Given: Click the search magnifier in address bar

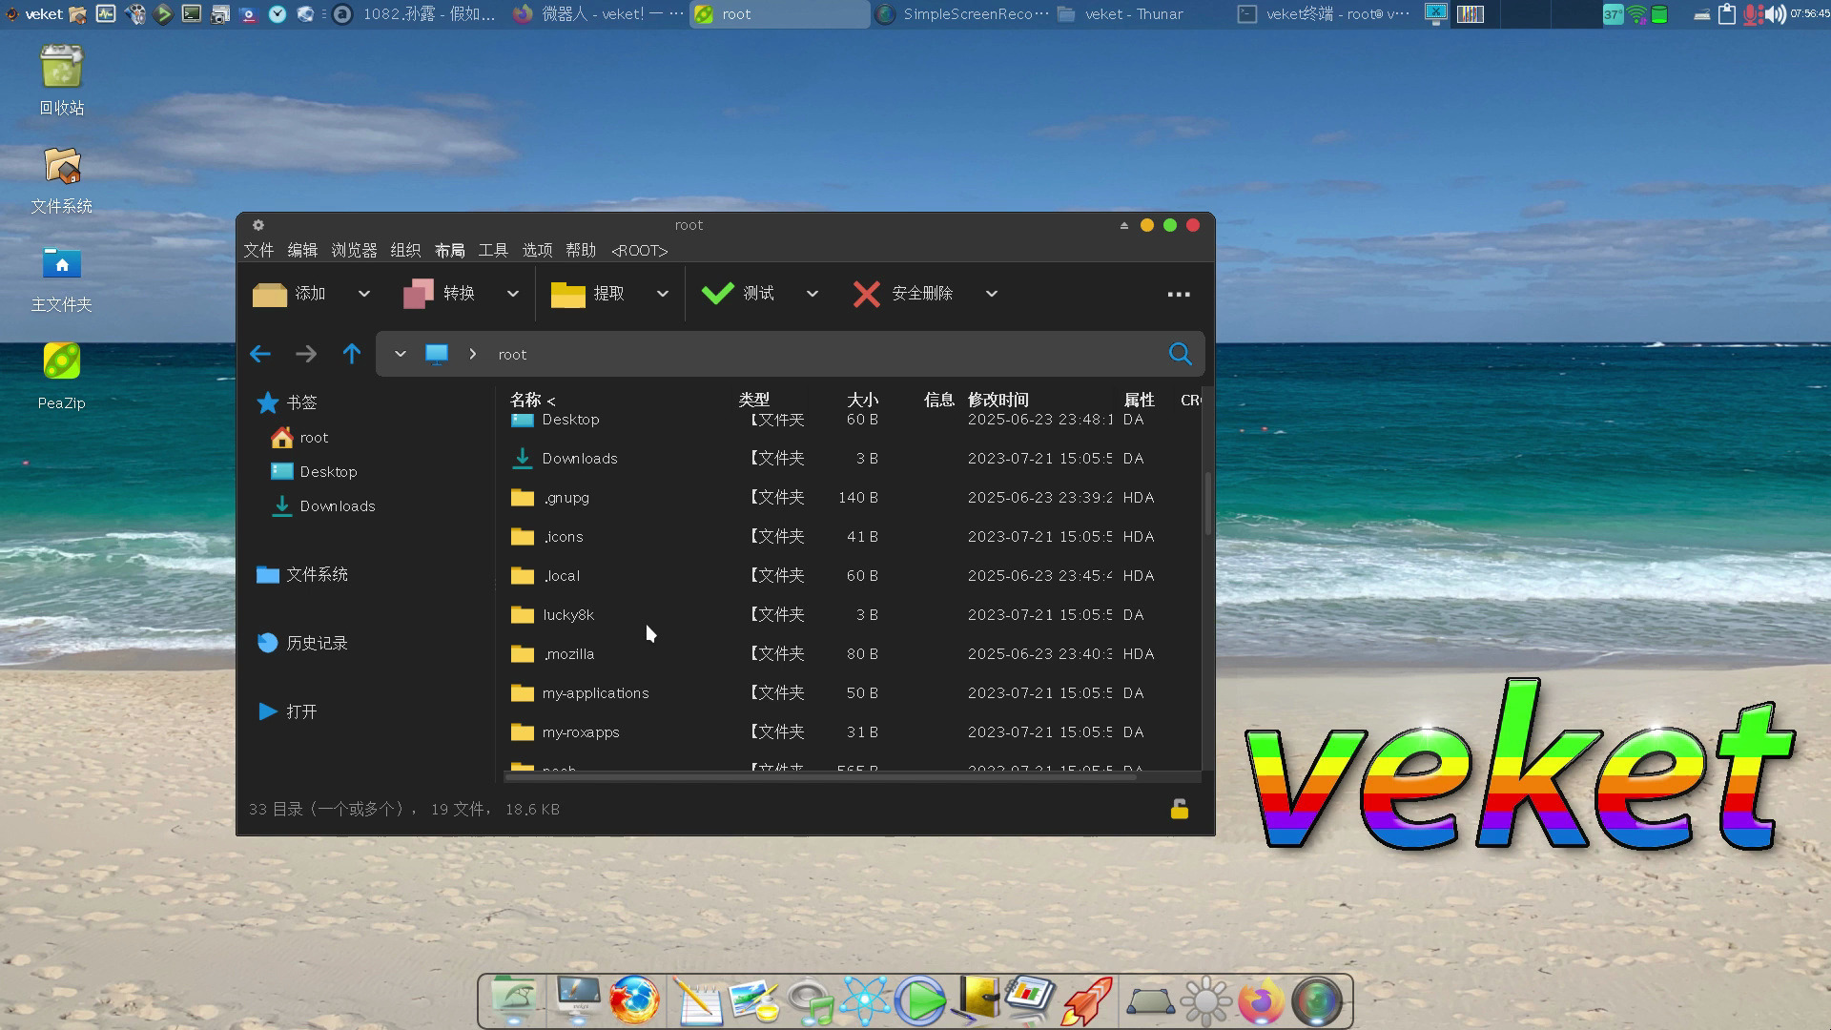Looking at the screenshot, I should (x=1180, y=354).
